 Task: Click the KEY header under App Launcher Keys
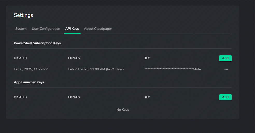tap(147, 97)
